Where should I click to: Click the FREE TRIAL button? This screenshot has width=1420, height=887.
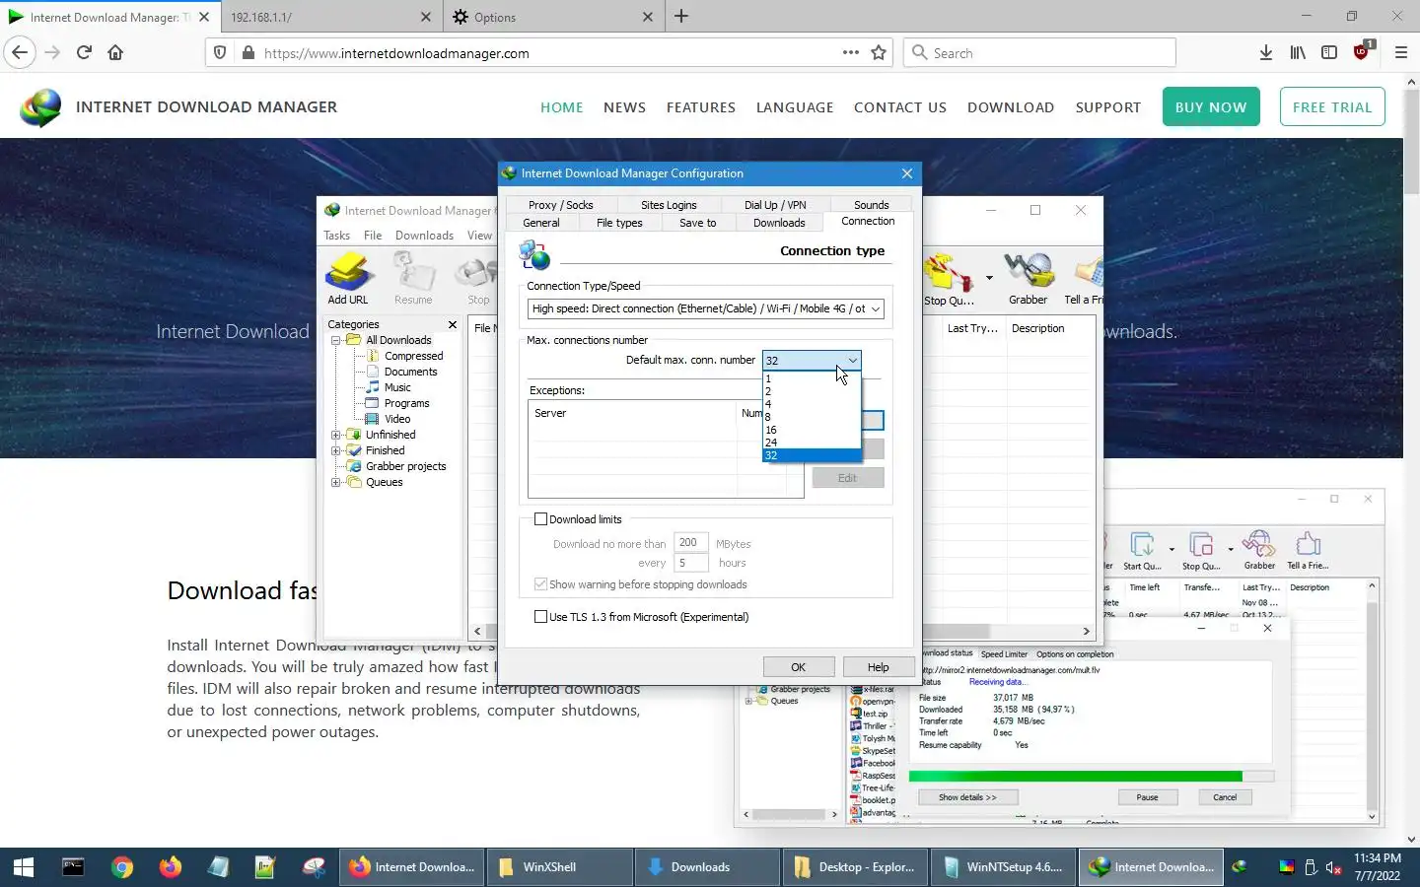point(1332,106)
